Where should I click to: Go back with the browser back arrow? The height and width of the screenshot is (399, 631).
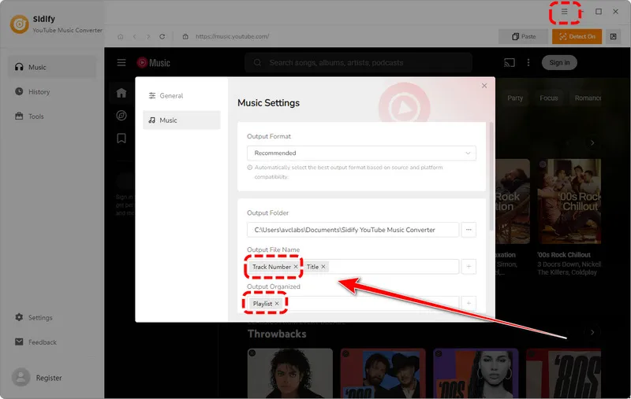point(134,36)
